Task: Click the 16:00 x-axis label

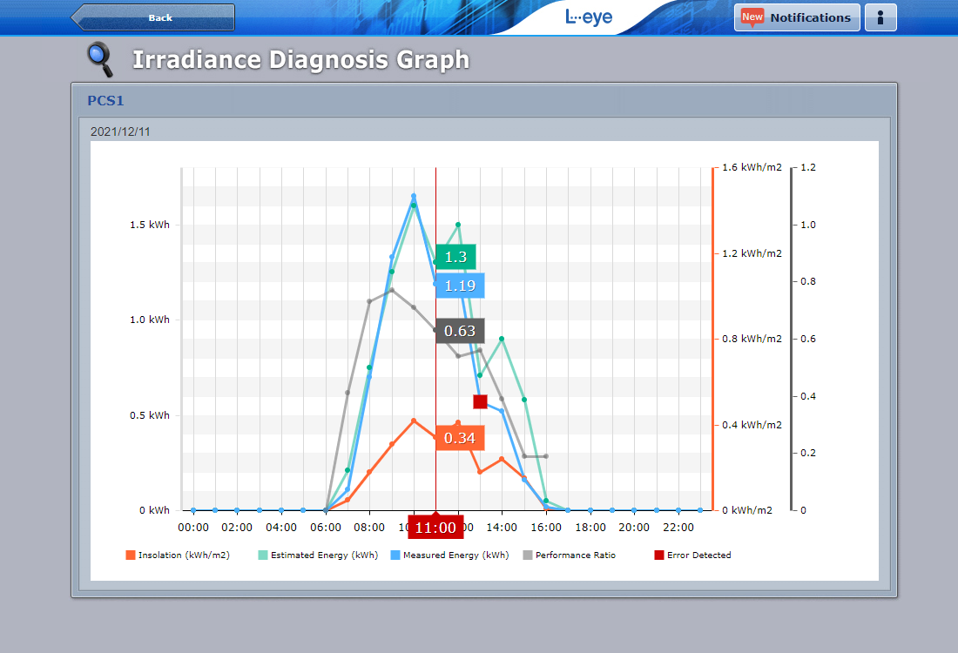Action: click(x=545, y=527)
